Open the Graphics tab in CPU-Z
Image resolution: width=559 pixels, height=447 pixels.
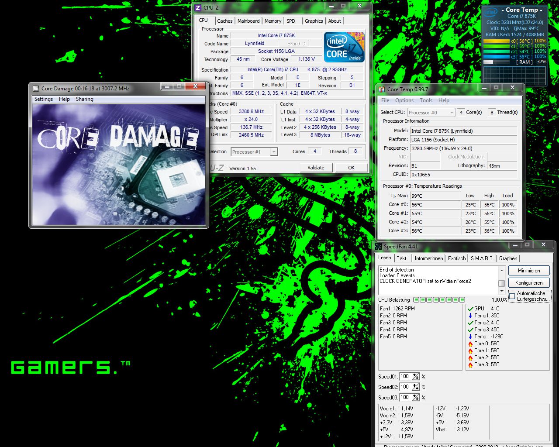point(314,21)
